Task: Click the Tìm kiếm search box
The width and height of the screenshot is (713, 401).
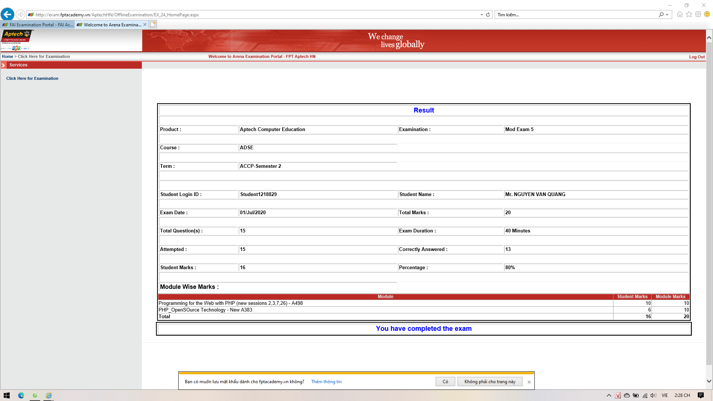Action: (576, 15)
